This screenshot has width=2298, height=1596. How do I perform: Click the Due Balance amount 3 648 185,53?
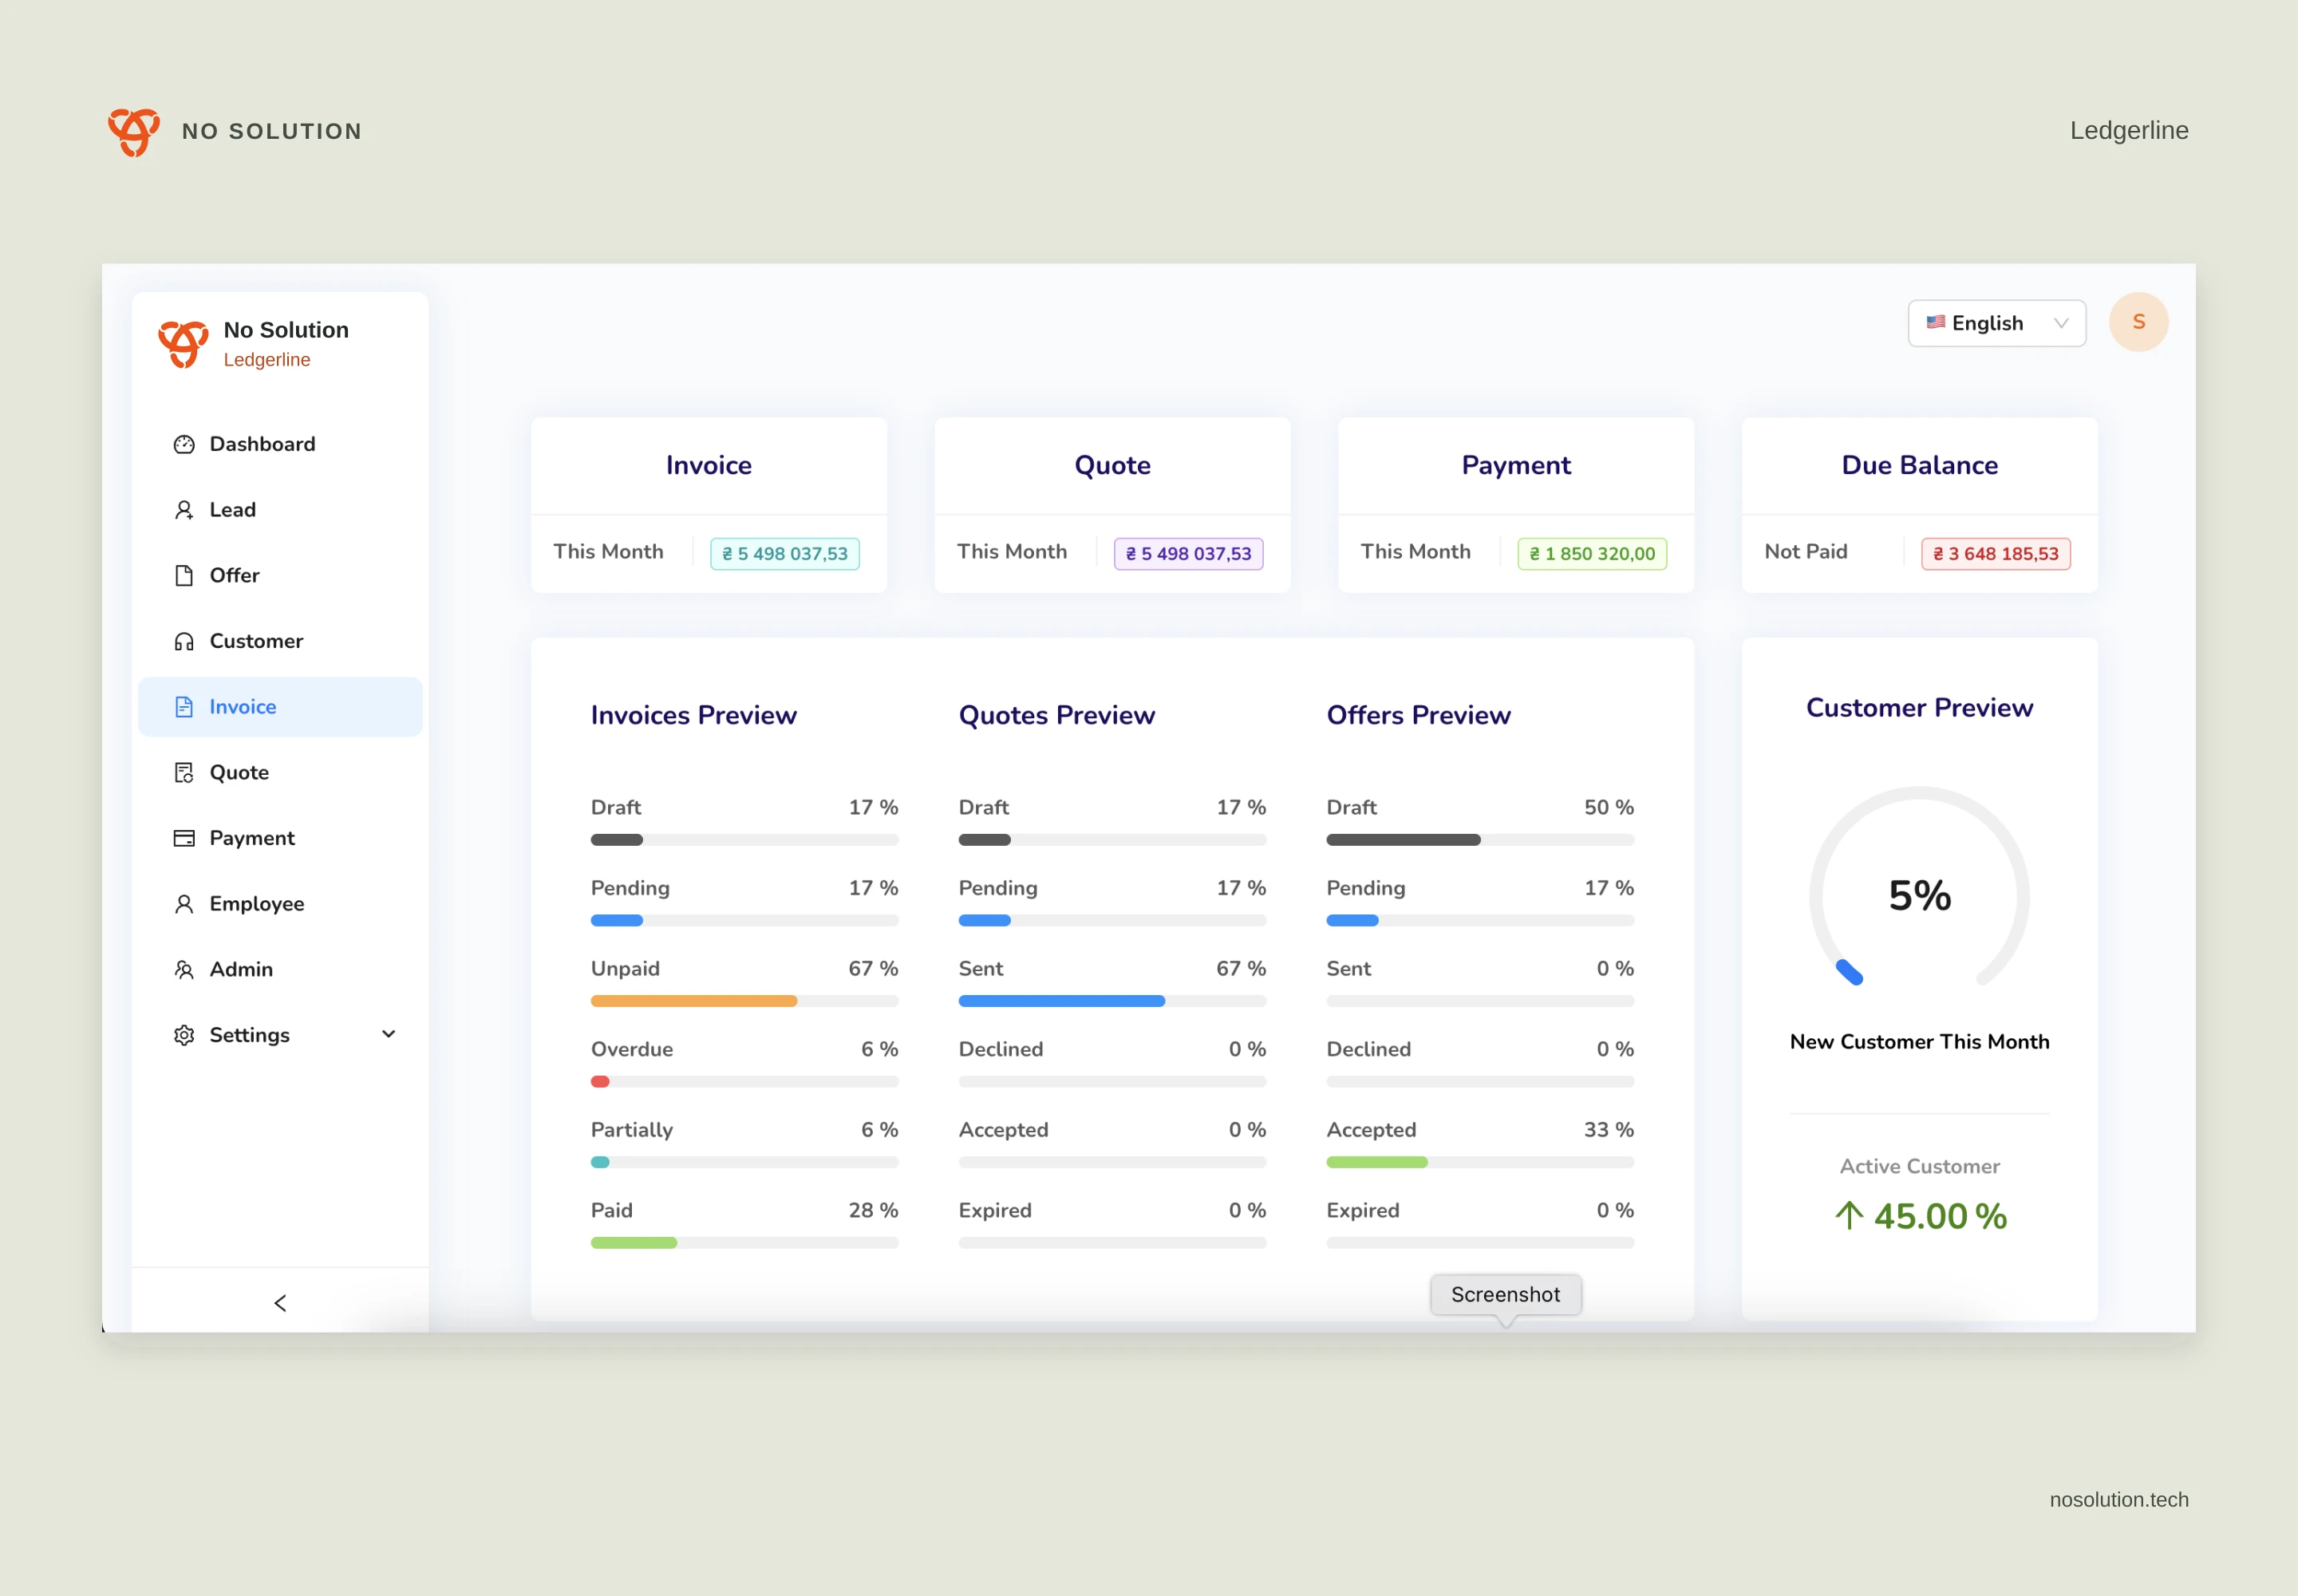pyautogui.click(x=1995, y=554)
